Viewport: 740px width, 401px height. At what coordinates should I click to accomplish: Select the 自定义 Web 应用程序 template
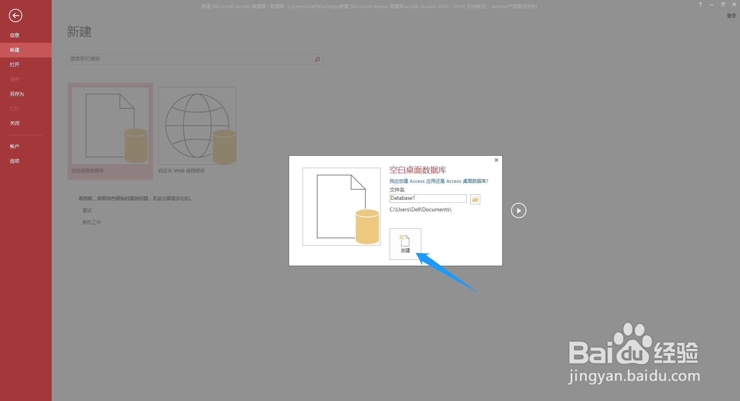tap(197, 131)
